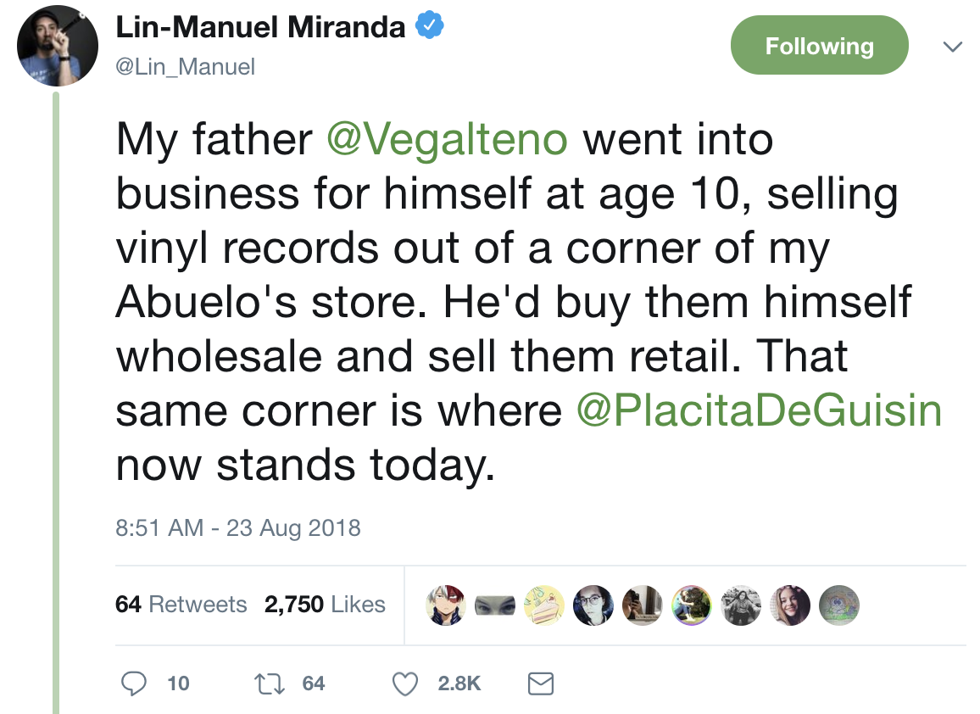Select the close-up eyes liker avatar

coord(493,605)
